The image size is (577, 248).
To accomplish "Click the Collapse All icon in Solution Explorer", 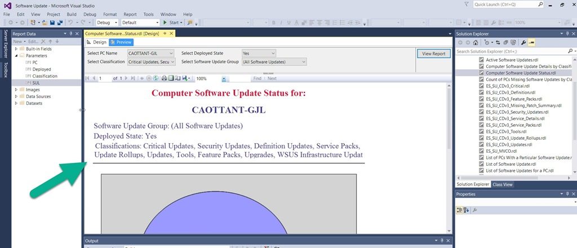I will pos(506,43).
